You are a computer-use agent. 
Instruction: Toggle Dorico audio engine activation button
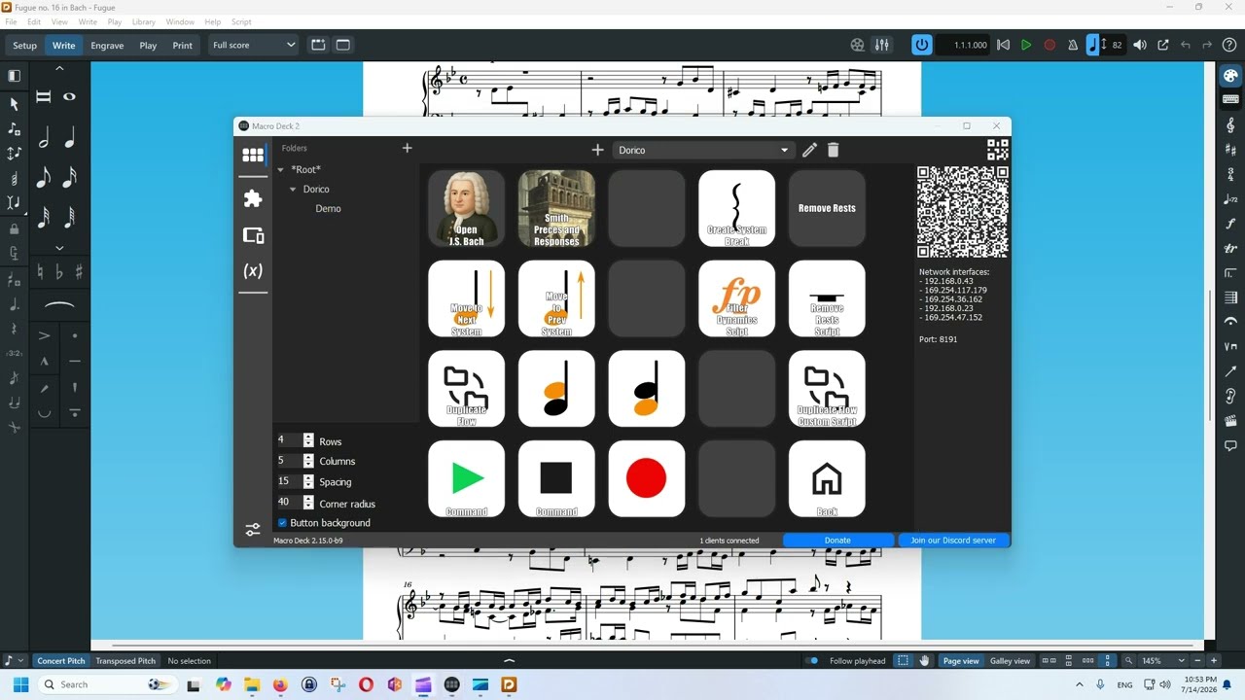tap(921, 45)
